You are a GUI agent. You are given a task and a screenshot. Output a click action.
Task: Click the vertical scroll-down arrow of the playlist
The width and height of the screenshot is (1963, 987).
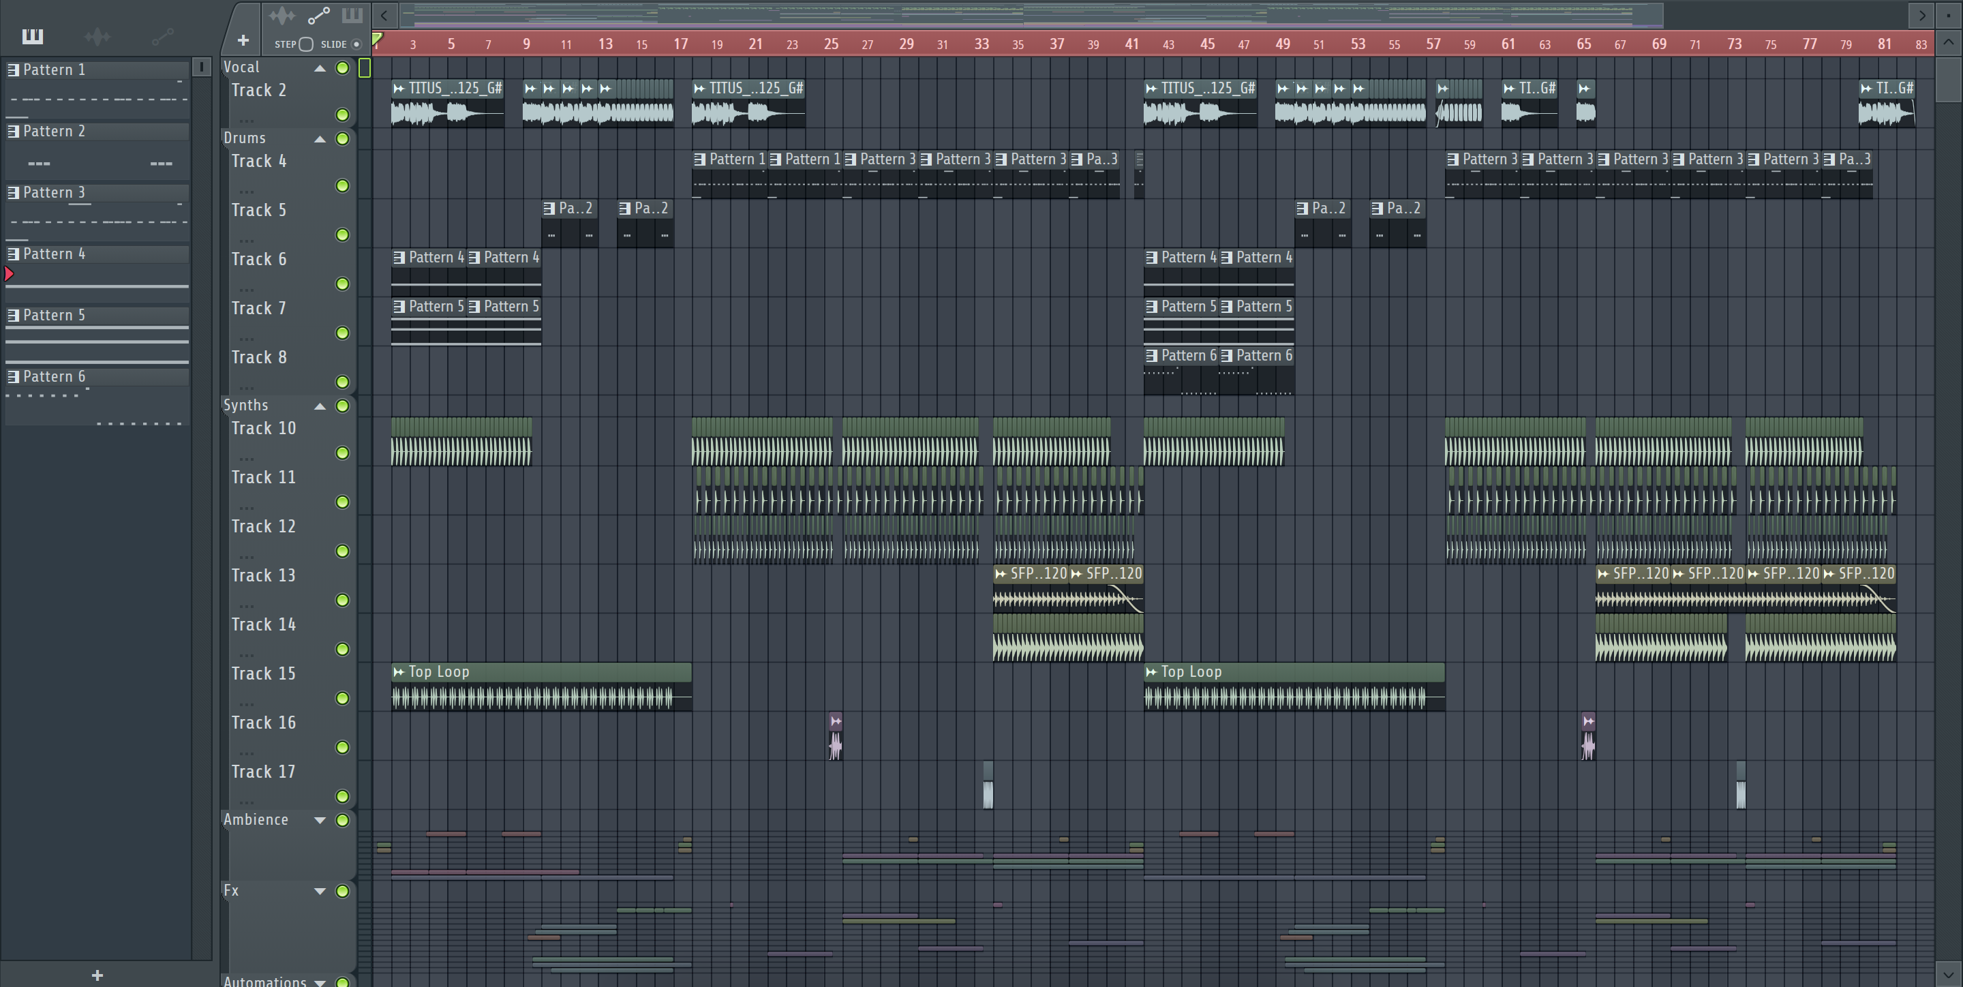coord(1949,973)
